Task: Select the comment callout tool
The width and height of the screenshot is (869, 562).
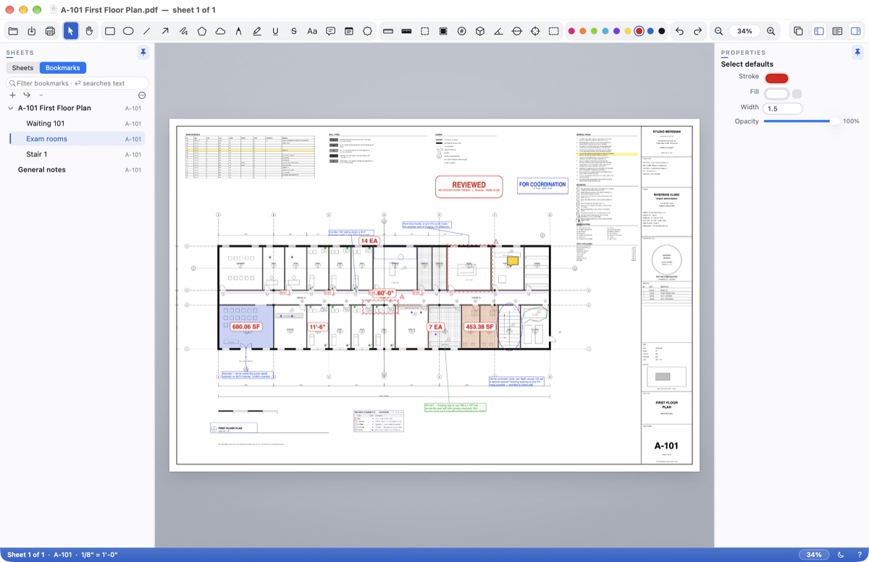Action: 331,31
